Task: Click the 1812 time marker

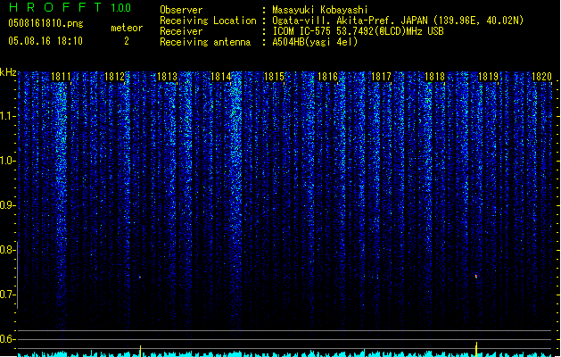Action: coord(114,77)
